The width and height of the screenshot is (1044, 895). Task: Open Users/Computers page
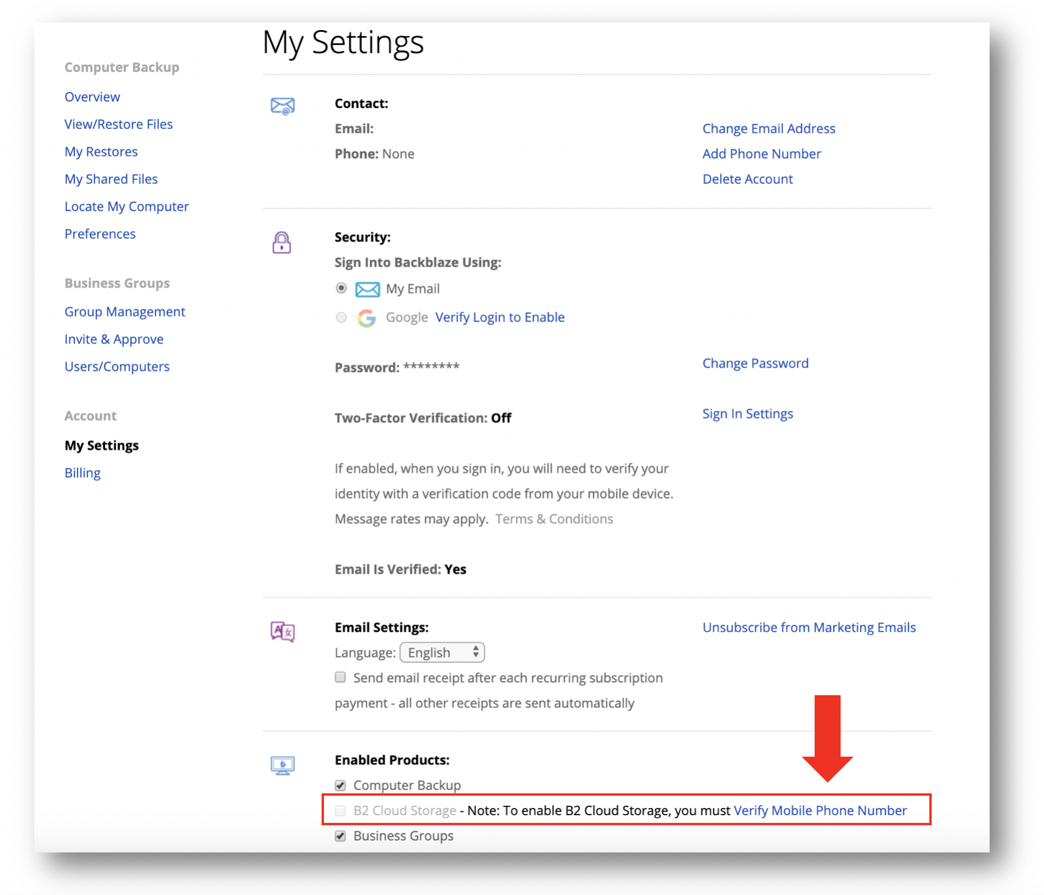(117, 367)
